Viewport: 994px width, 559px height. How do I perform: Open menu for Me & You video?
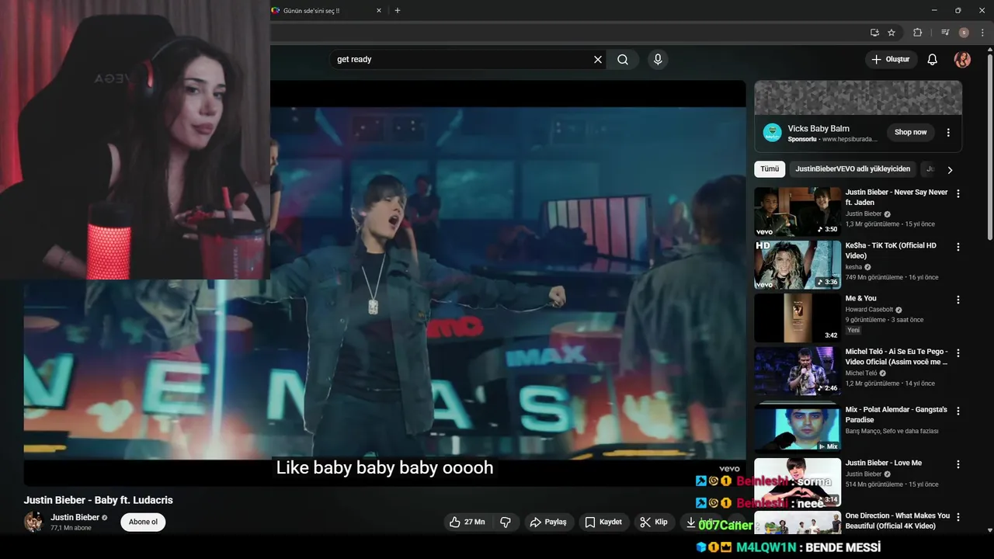click(x=958, y=300)
